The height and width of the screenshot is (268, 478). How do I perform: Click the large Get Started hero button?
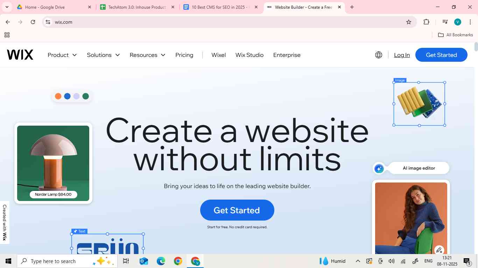point(237,210)
